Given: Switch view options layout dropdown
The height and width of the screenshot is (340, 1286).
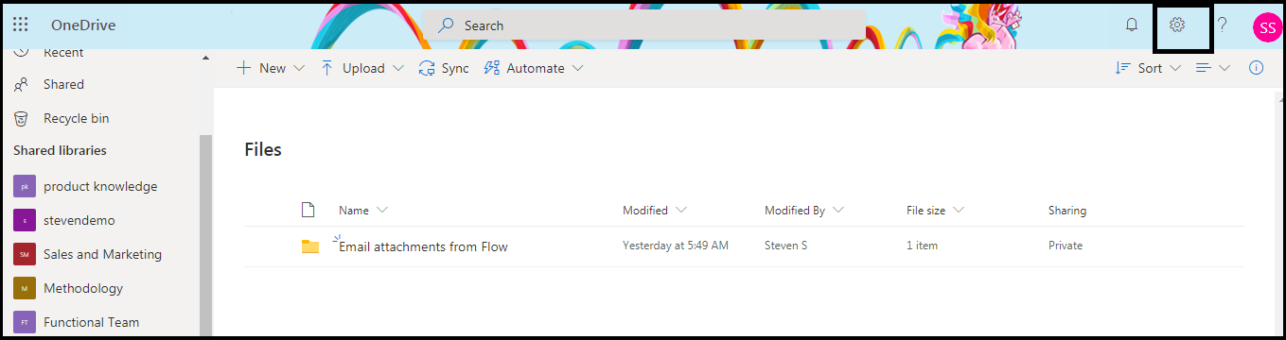Looking at the screenshot, I should click(x=1213, y=68).
